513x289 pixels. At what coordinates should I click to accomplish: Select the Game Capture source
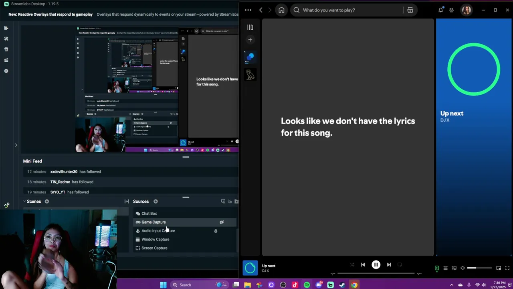pos(185,222)
